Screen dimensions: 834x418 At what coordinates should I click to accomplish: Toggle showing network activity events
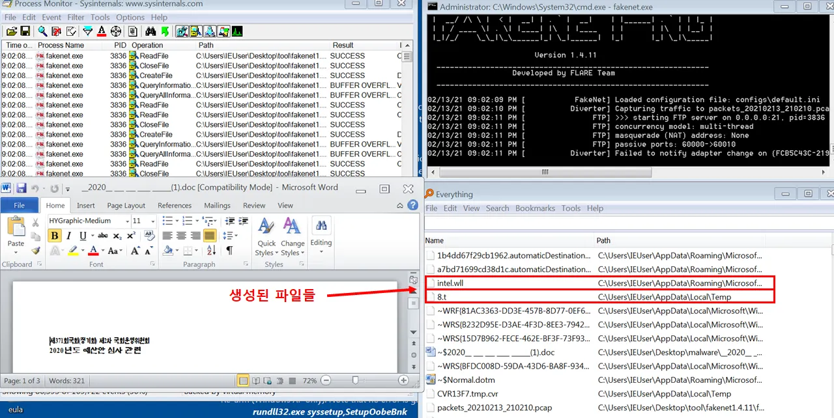[210, 31]
